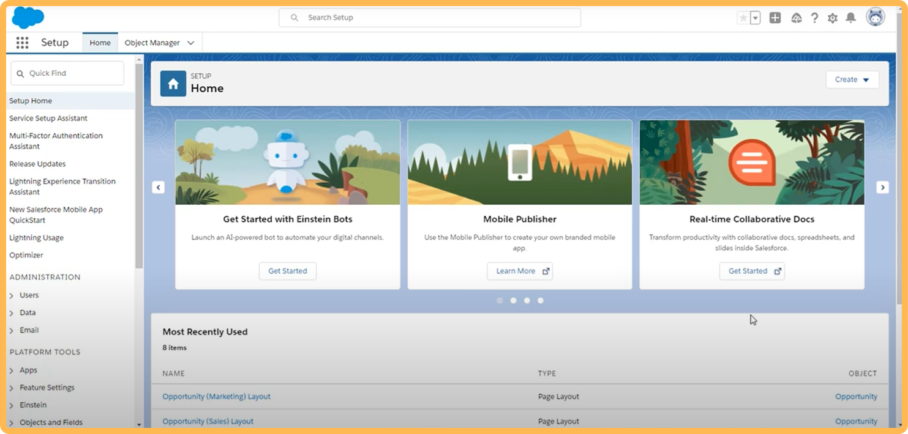Switch to the Object Manager tab
Image resolution: width=908 pixels, height=434 pixels.
(x=152, y=43)
